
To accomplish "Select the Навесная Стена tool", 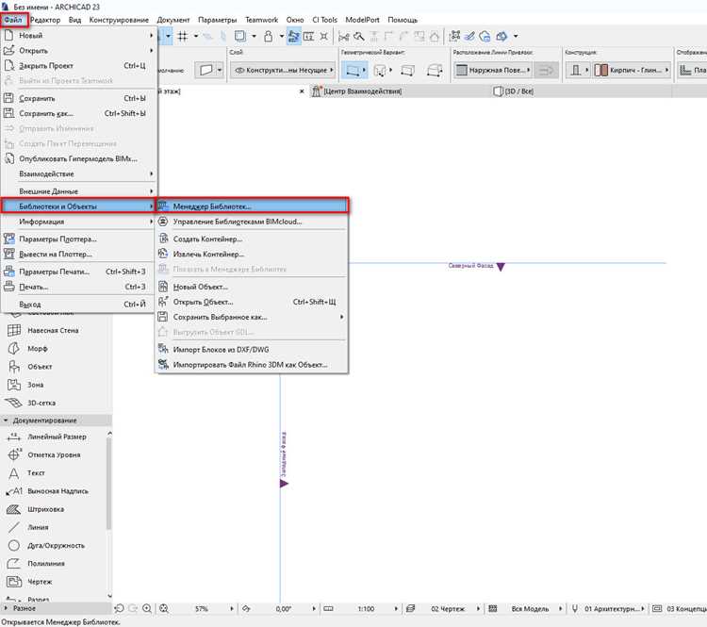I will coord(43,330).
